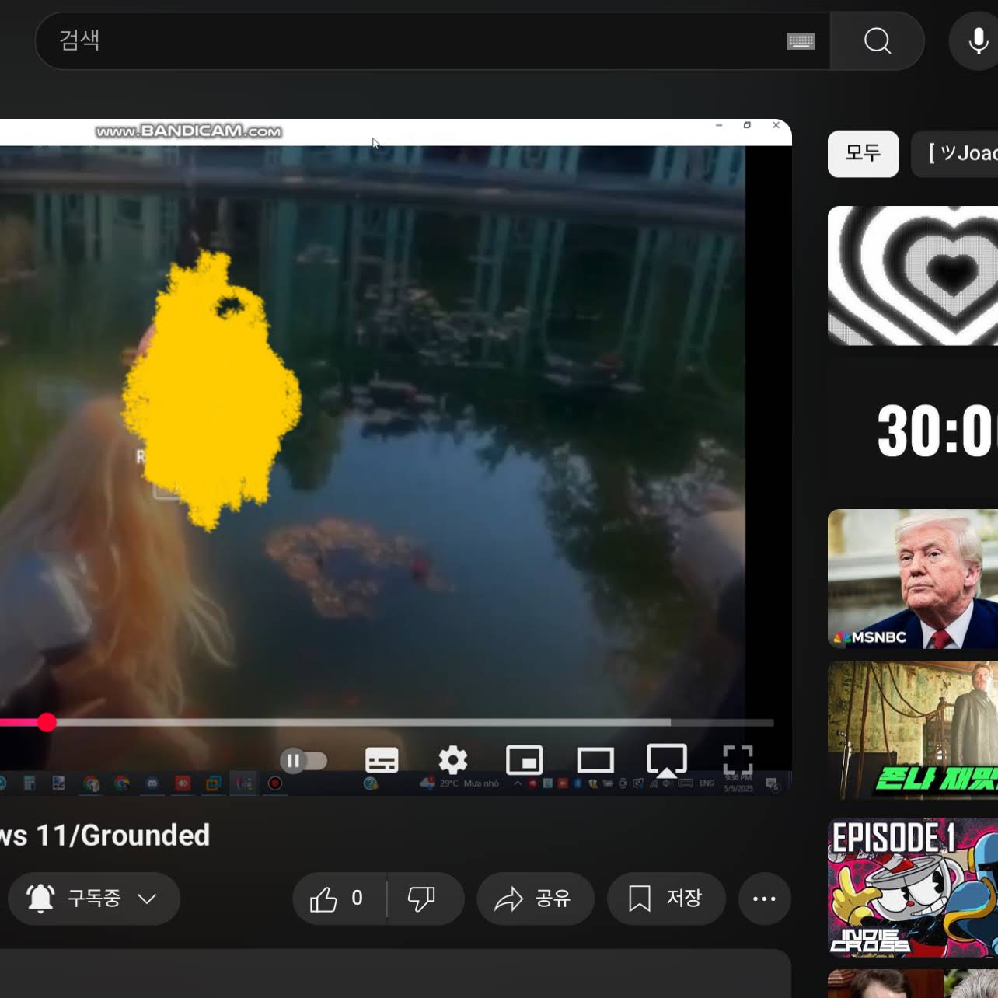Dislike the video with thumbs down
This screenshot has width=998, height=998.
coord(424,899)
